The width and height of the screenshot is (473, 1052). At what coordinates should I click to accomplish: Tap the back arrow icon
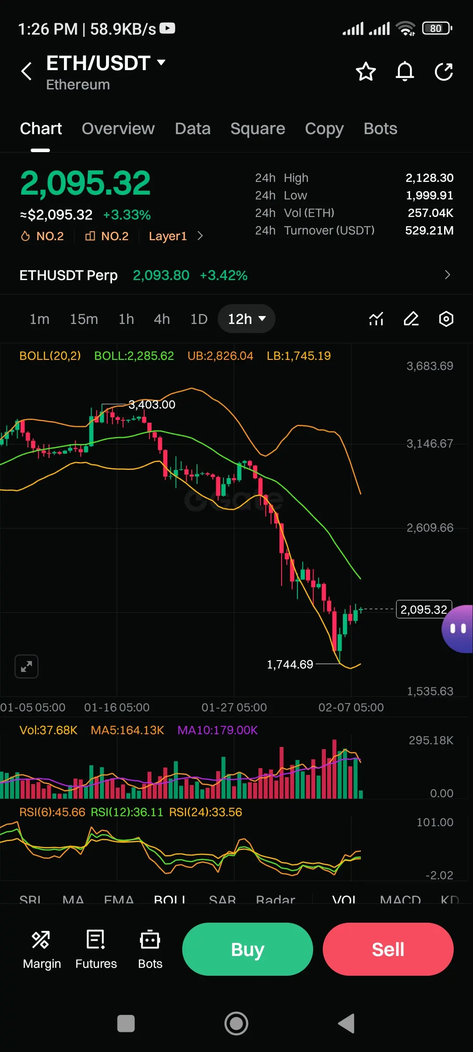26,71
